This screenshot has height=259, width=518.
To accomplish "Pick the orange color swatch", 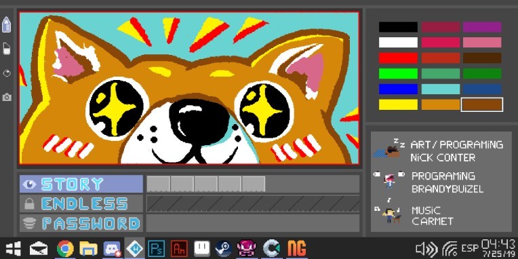I will coord(441,104).
